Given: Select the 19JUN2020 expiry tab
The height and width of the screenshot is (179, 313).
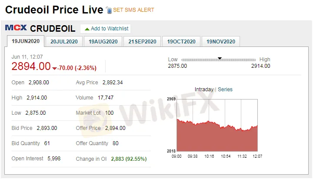Looking at the screenshot, I should point(26,41).
